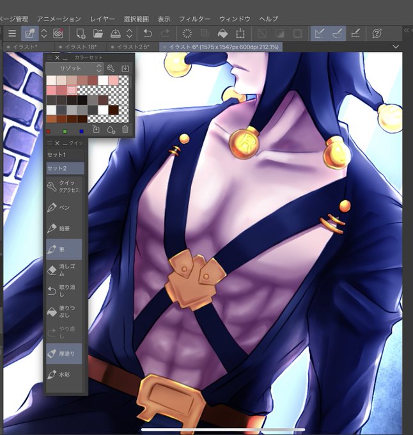The width and height of the screenshot is (413, 435).
Task: Open the アニメーション menu
Action: pos(59,19)
